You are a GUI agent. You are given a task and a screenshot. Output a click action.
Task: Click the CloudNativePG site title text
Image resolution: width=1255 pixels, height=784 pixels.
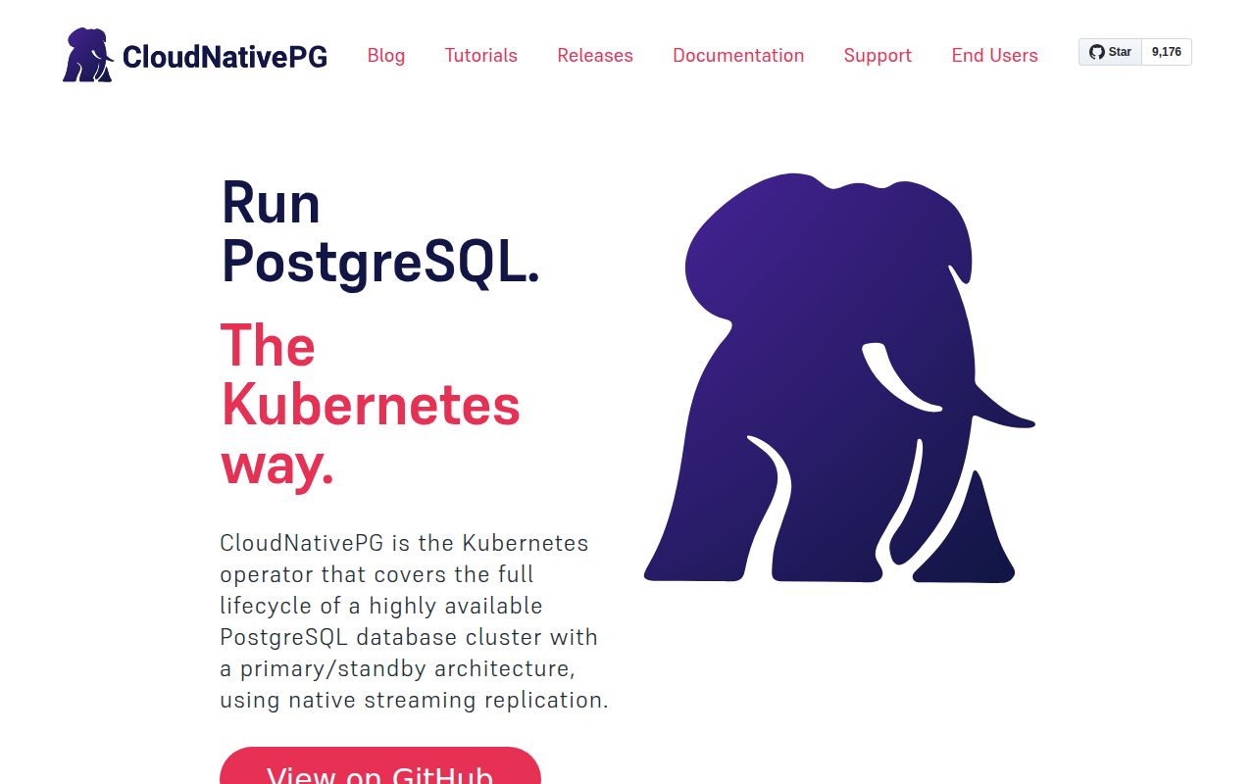(x=225, y=56)
